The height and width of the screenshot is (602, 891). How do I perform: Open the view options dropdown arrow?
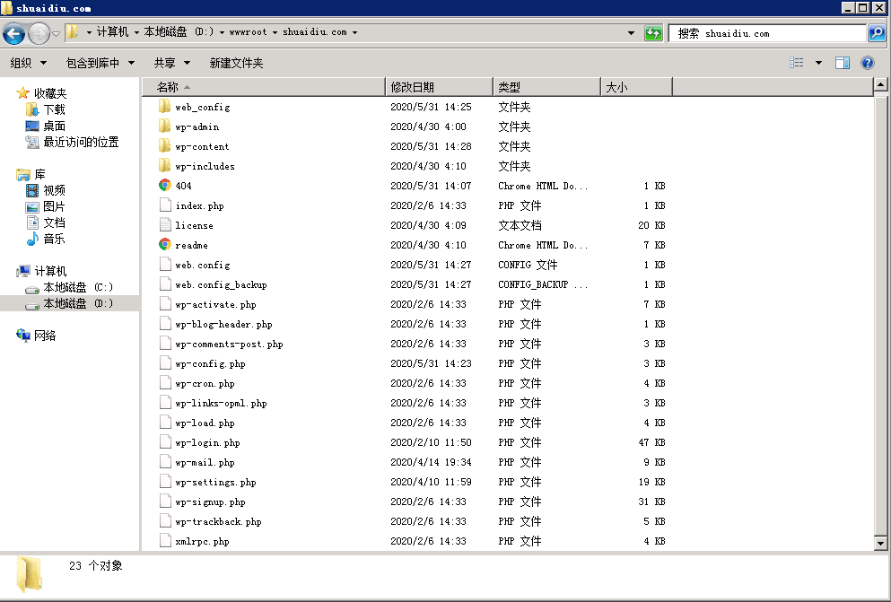(x=818, y=63)
